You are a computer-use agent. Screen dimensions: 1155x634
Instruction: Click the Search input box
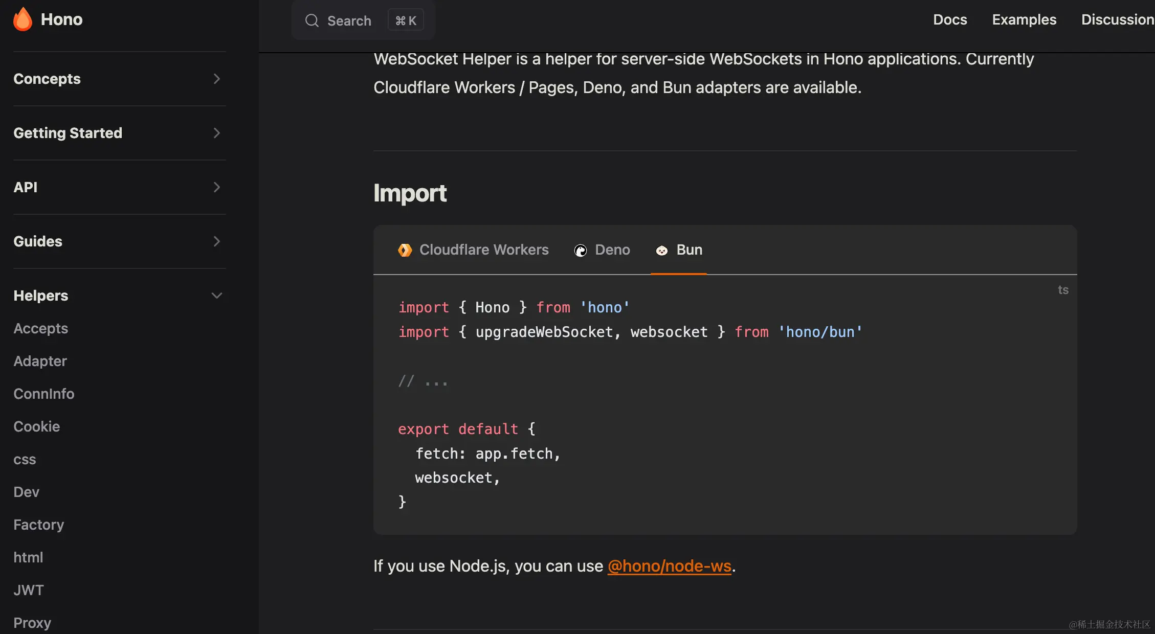pyautogui.click(x=349, y=20)
